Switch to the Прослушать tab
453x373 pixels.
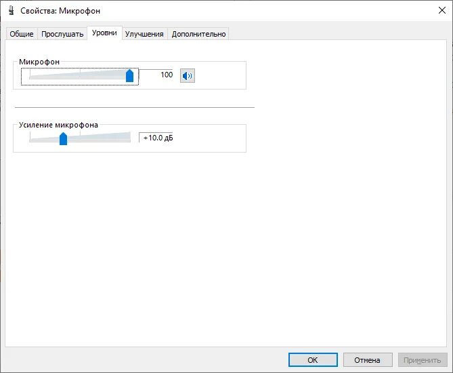click(62, 34)
